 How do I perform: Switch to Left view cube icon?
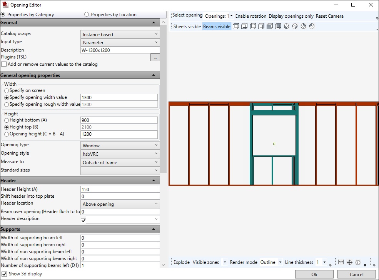[x=253, y=26]
